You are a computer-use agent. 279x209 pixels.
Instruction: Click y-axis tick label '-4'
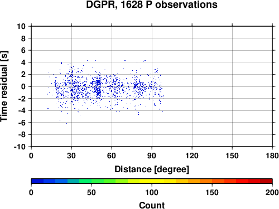(22, 110)
